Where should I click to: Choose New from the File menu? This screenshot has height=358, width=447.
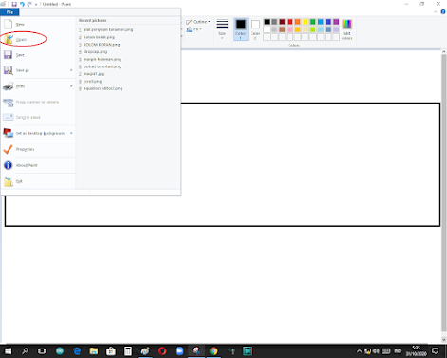(38, 24)
